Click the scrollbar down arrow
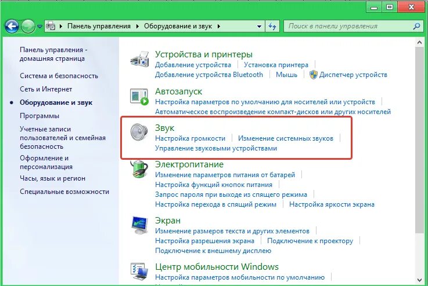The width and height of the screenshot is (428, 286). 419,280
